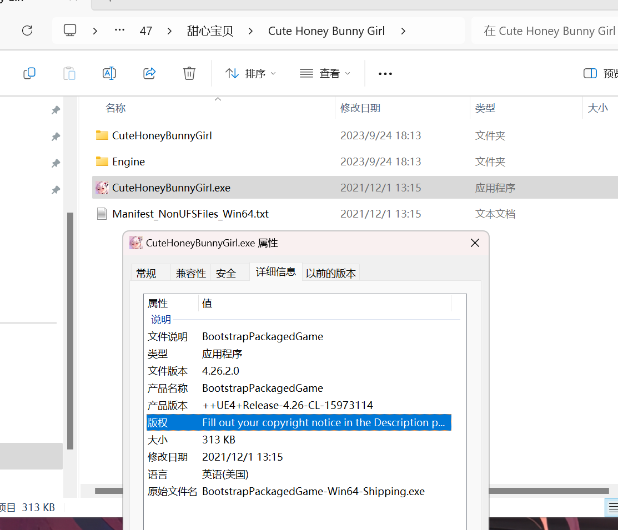Image resolution: width=618 pixels, height=530 pixels.
Task: Click Engine folder's modified date 2023/9/24 18:13
Action: tap(381, 161)
